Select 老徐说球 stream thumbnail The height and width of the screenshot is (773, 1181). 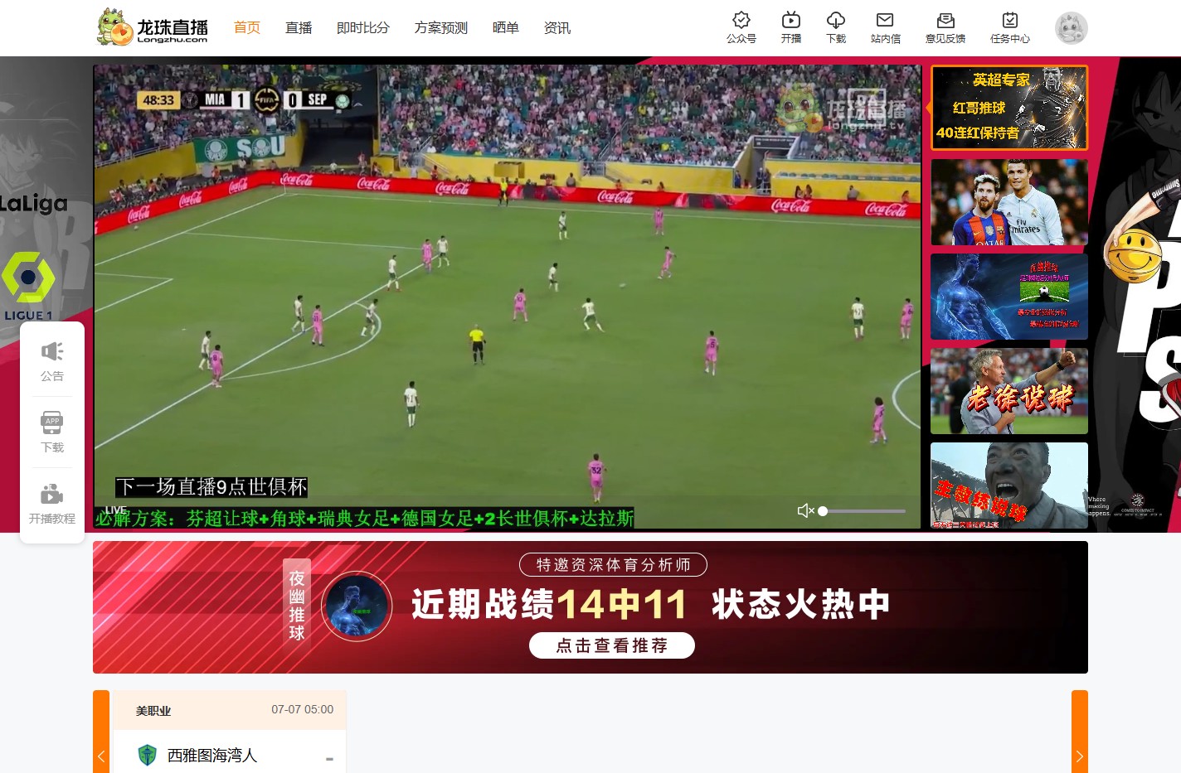pos(1009,391)
